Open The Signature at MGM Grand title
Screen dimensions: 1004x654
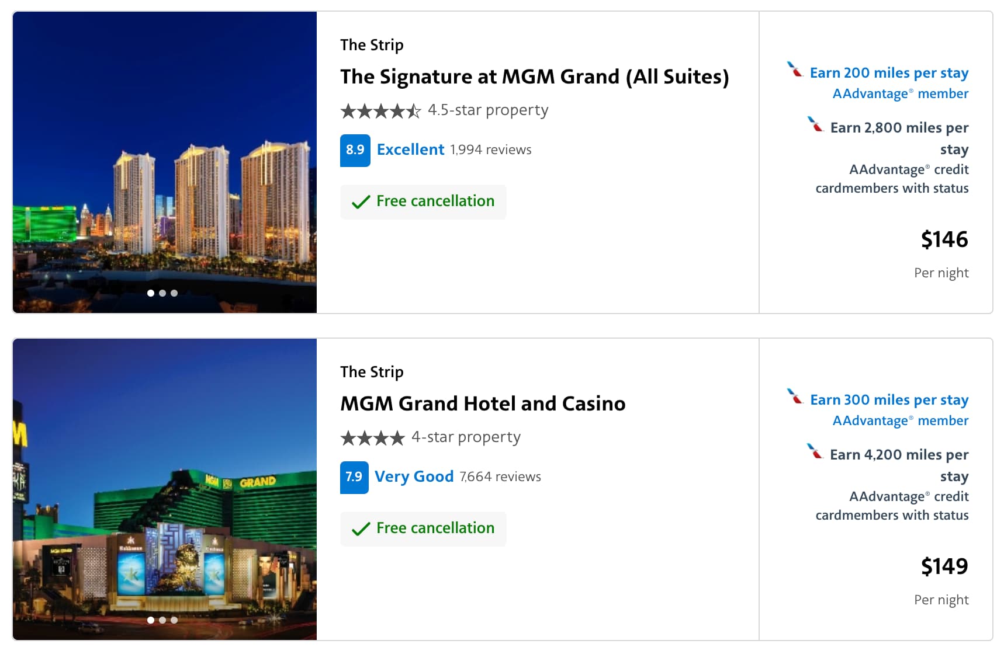click(534, 77)
